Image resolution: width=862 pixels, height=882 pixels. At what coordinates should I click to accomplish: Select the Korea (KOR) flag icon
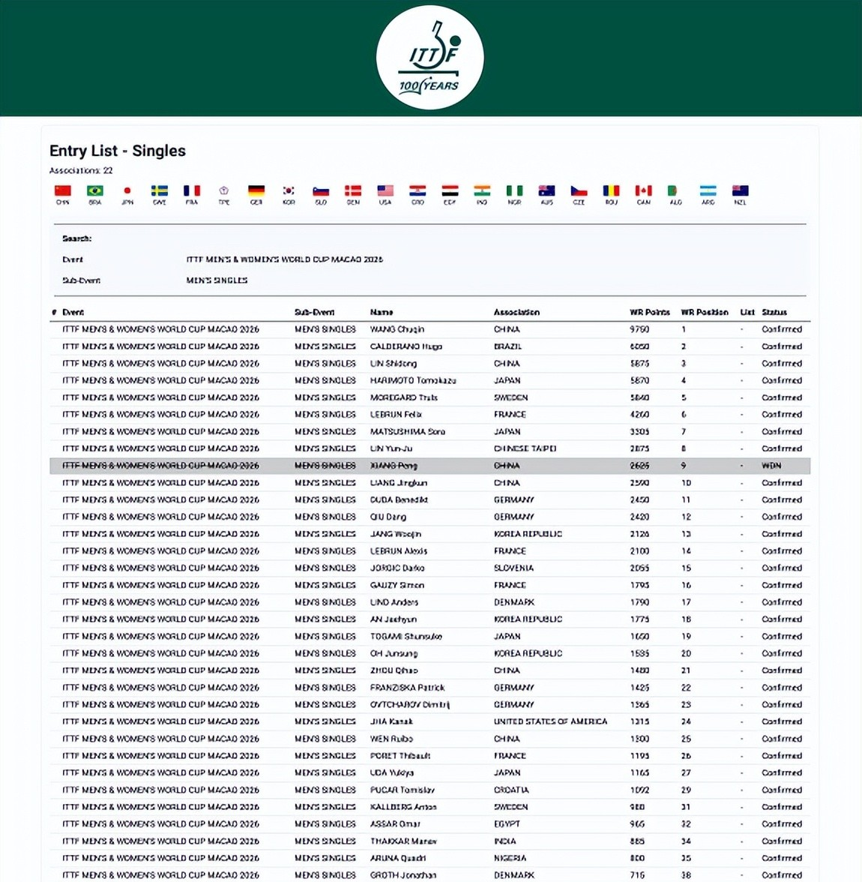[289, 190]
